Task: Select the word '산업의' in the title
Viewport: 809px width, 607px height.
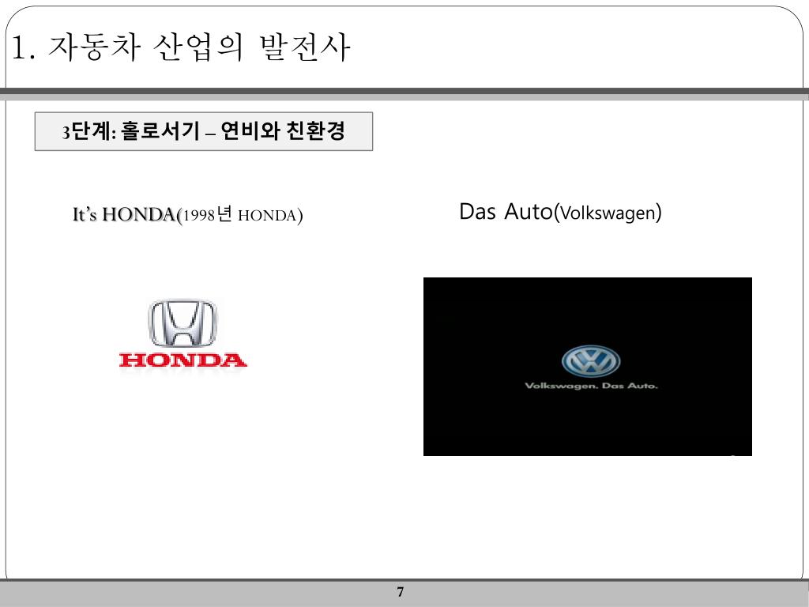Action: (x=198, y=47)
